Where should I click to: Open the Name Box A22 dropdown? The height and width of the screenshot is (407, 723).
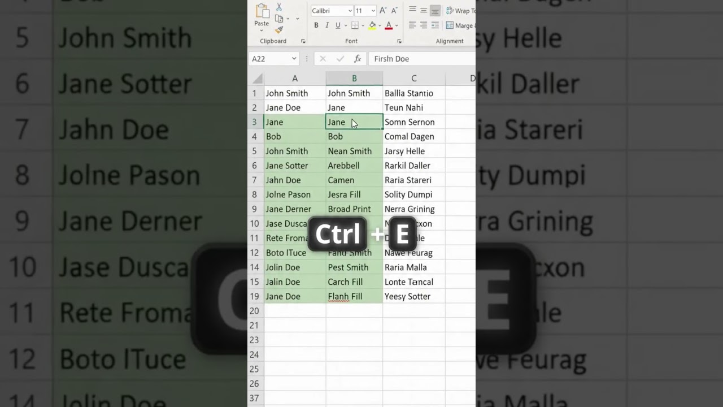point(294,59)
